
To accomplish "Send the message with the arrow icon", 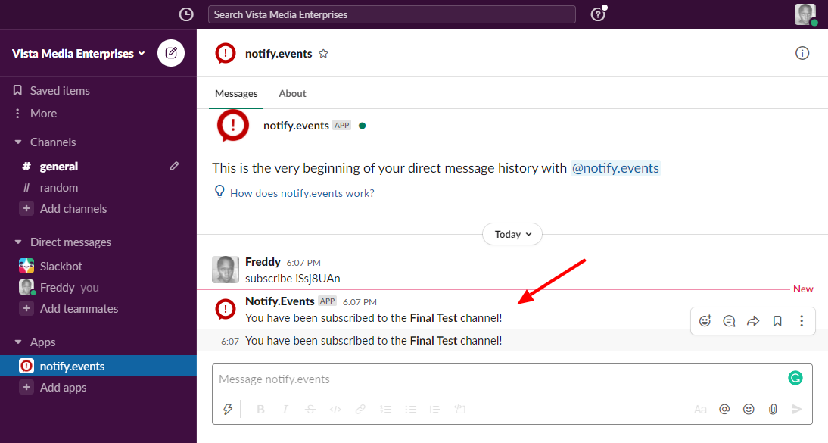I will coord(797,409).
